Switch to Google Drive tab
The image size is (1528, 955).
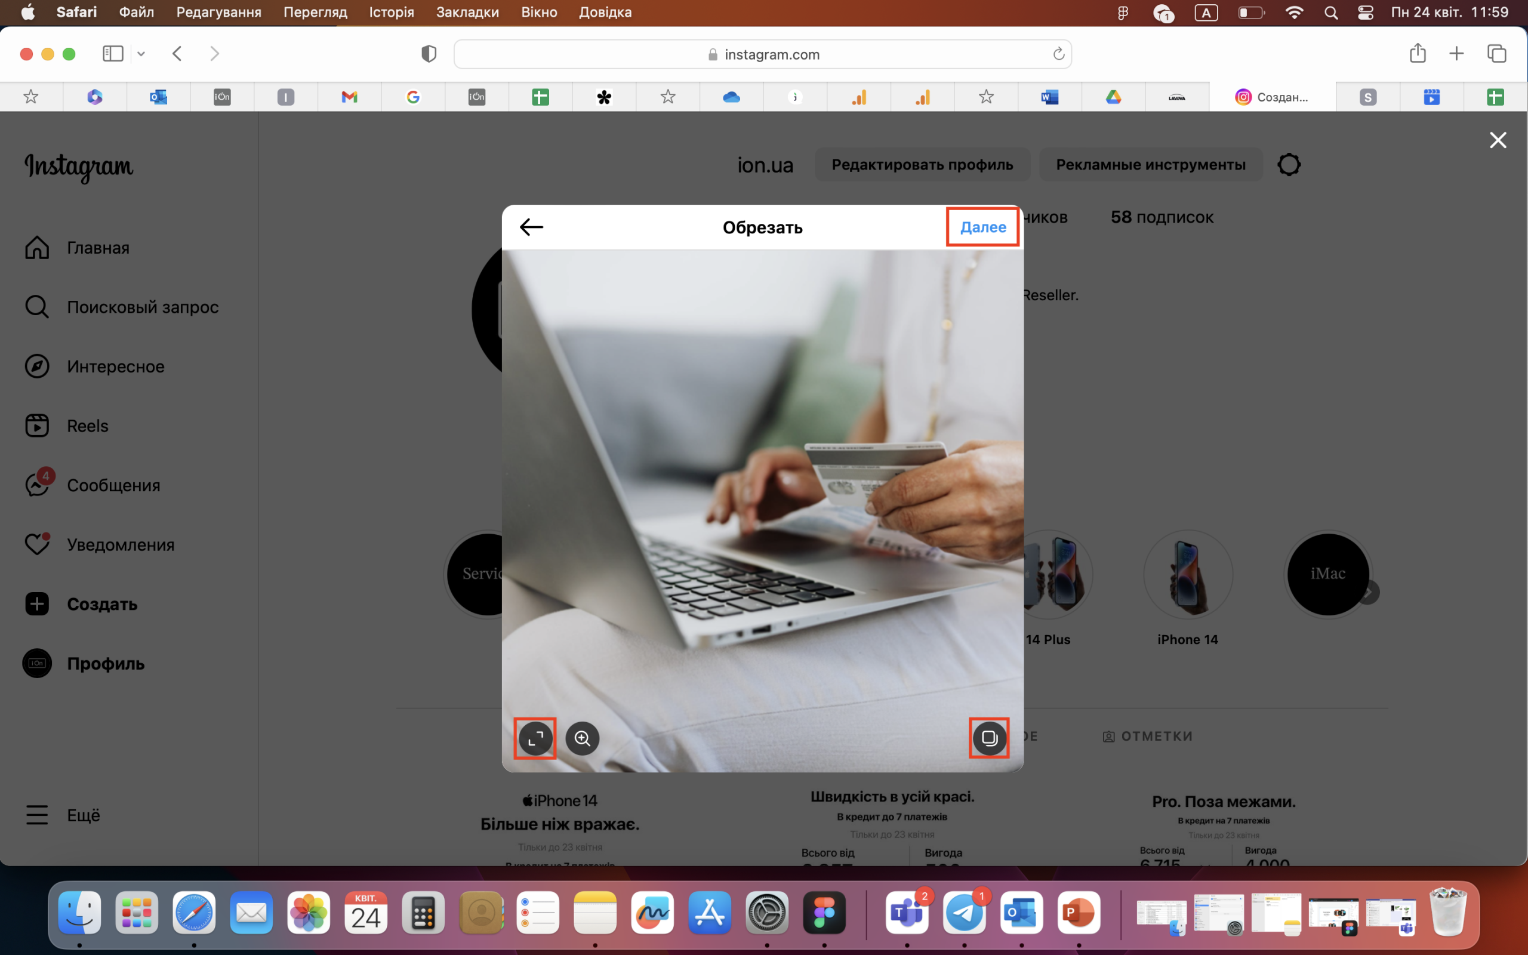point(1113,97)
